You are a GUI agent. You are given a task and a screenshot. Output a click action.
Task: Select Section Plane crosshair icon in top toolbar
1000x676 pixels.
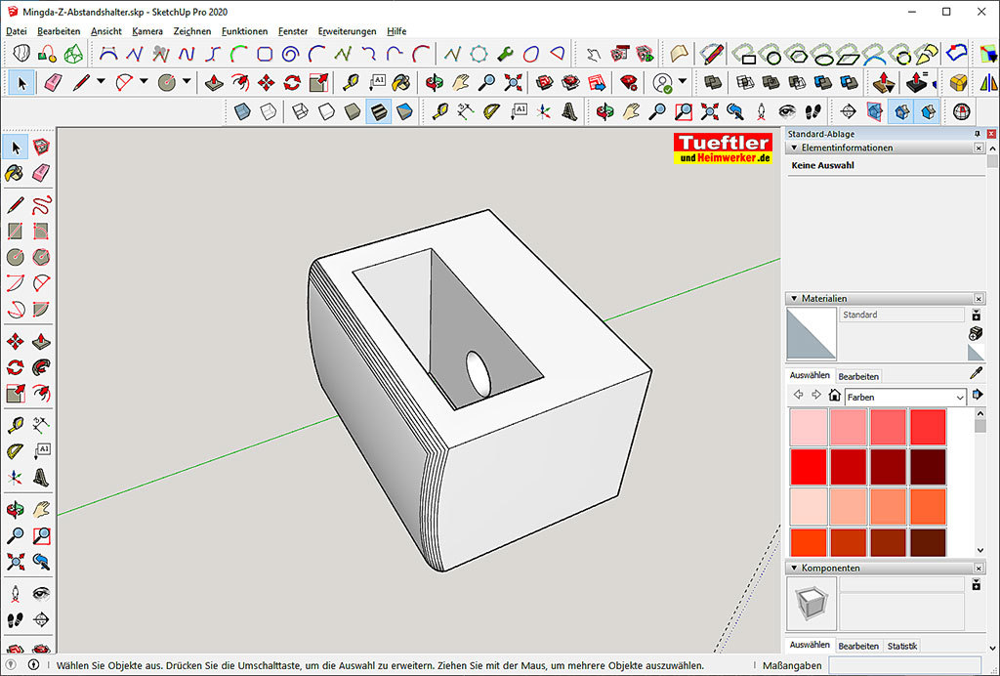848,111
